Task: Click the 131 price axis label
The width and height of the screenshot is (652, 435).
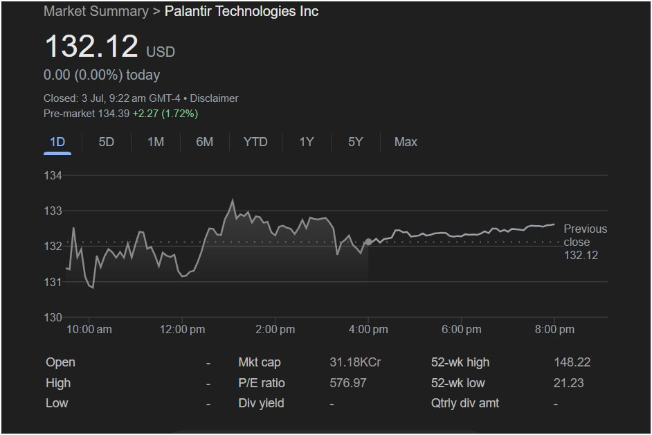Action: point(53,282)
